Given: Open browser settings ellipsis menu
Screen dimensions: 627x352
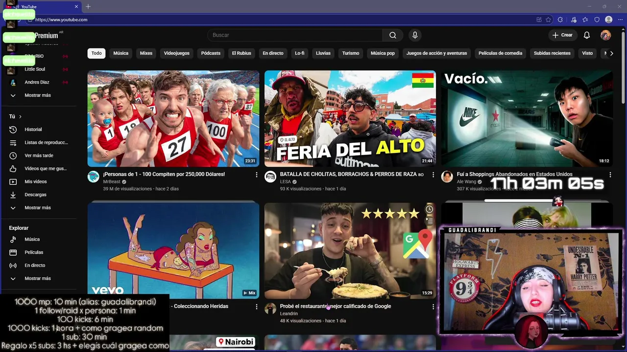Looking at the screenshot, I should tap(621, 20).
